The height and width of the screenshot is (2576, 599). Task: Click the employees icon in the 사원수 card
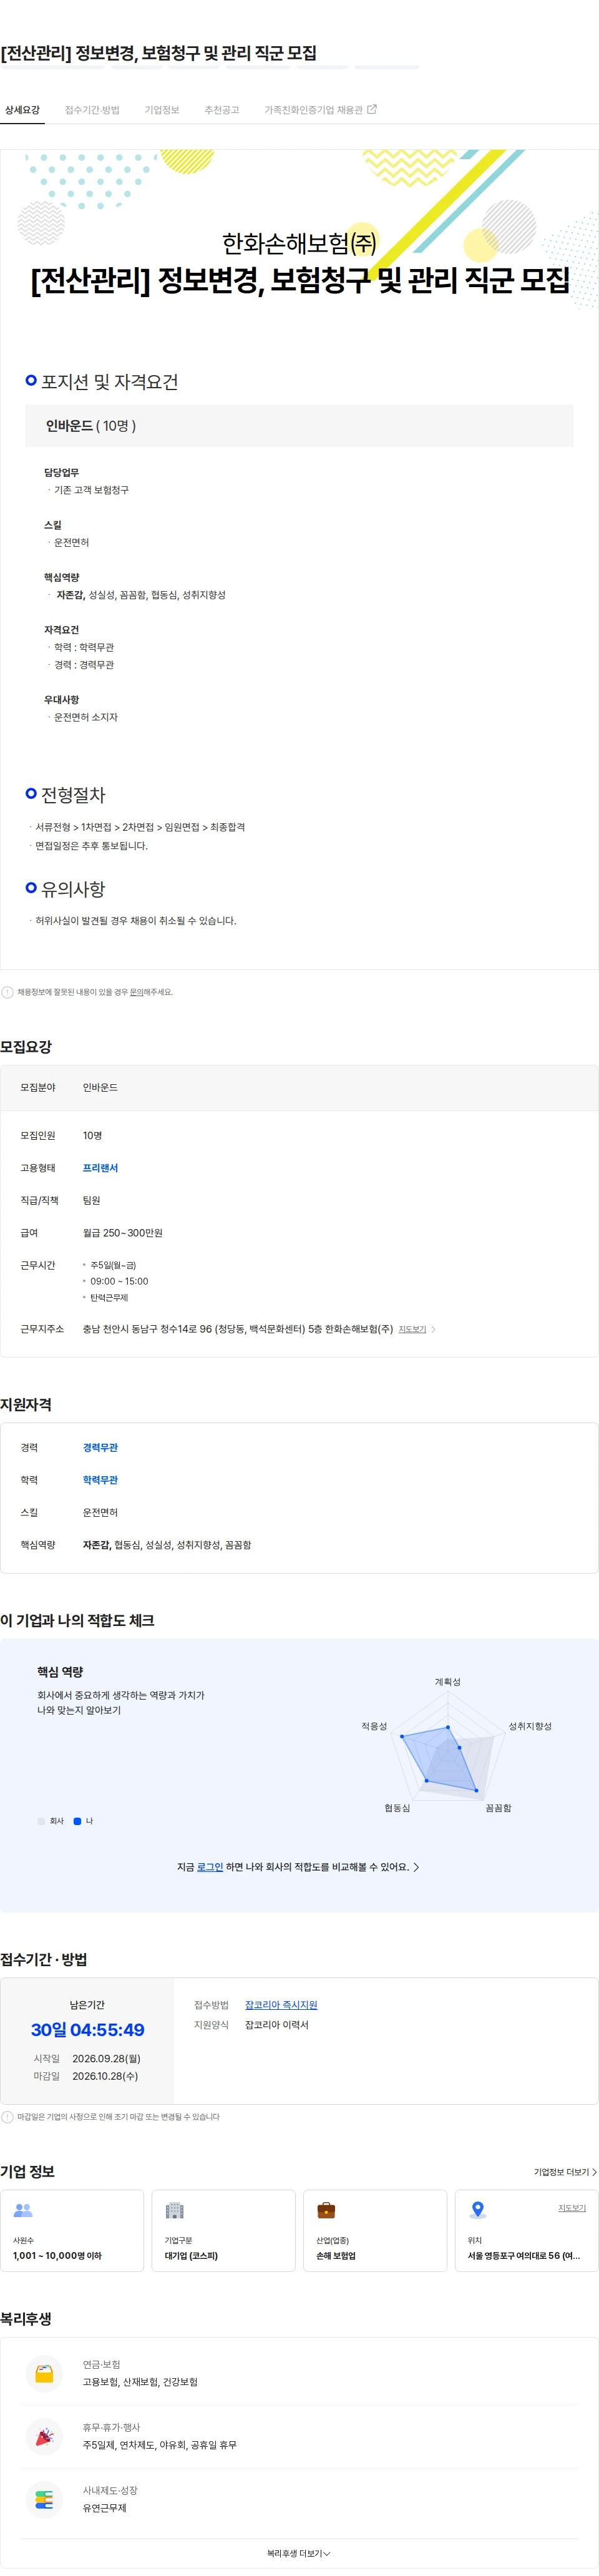pos(23,2210)
